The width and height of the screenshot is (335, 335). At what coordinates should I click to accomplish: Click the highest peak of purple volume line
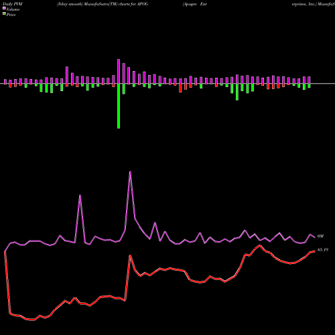[130, 172]
